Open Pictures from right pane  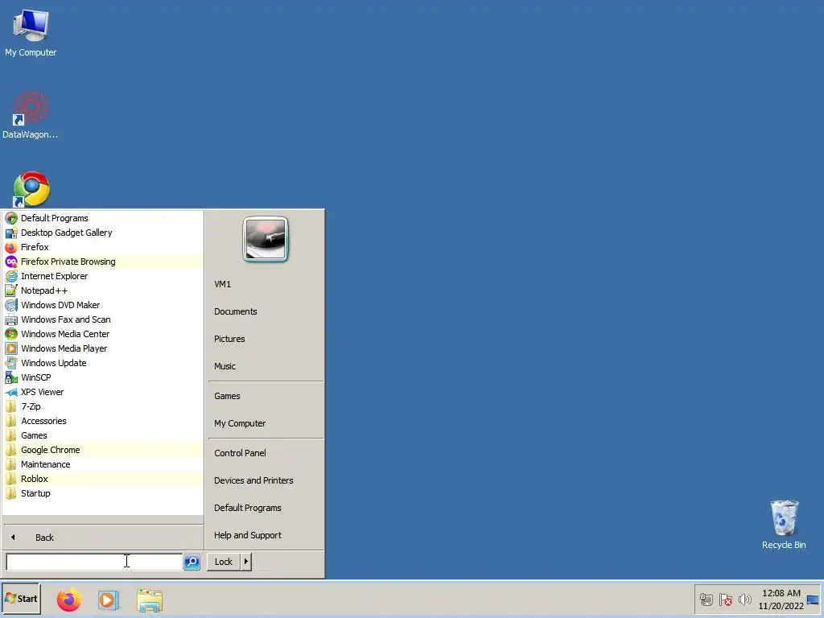[x=229, y=339]
